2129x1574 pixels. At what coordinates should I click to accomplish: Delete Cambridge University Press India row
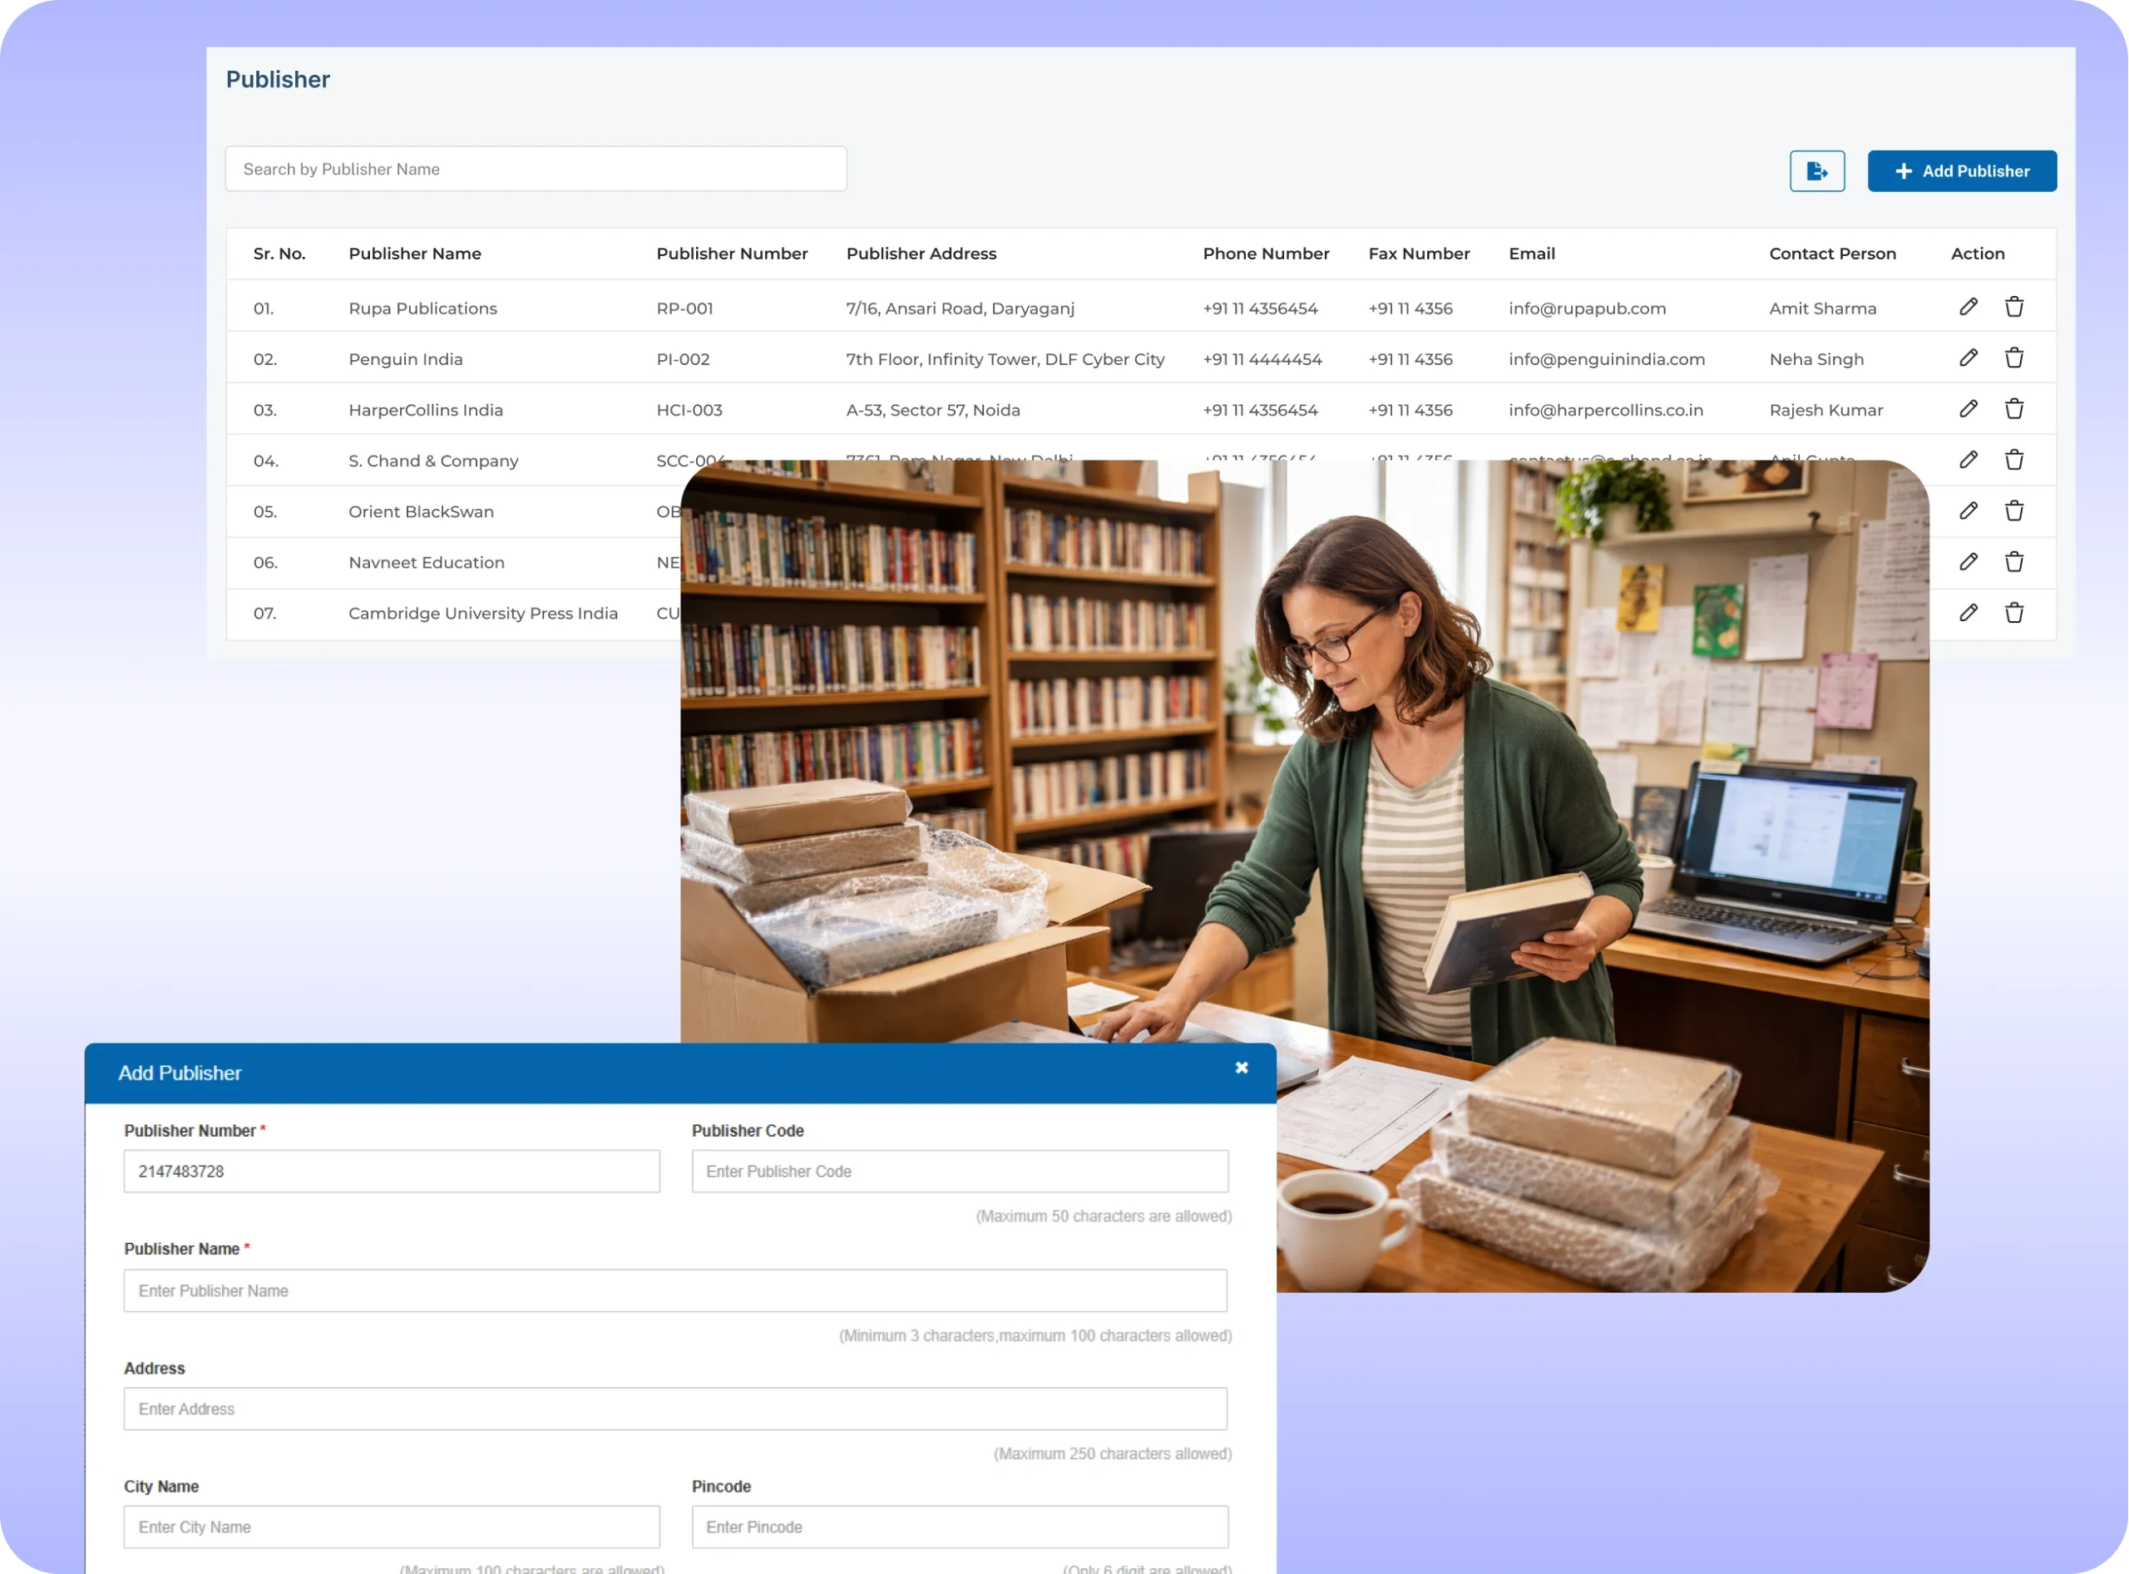tap(2013, 613)
